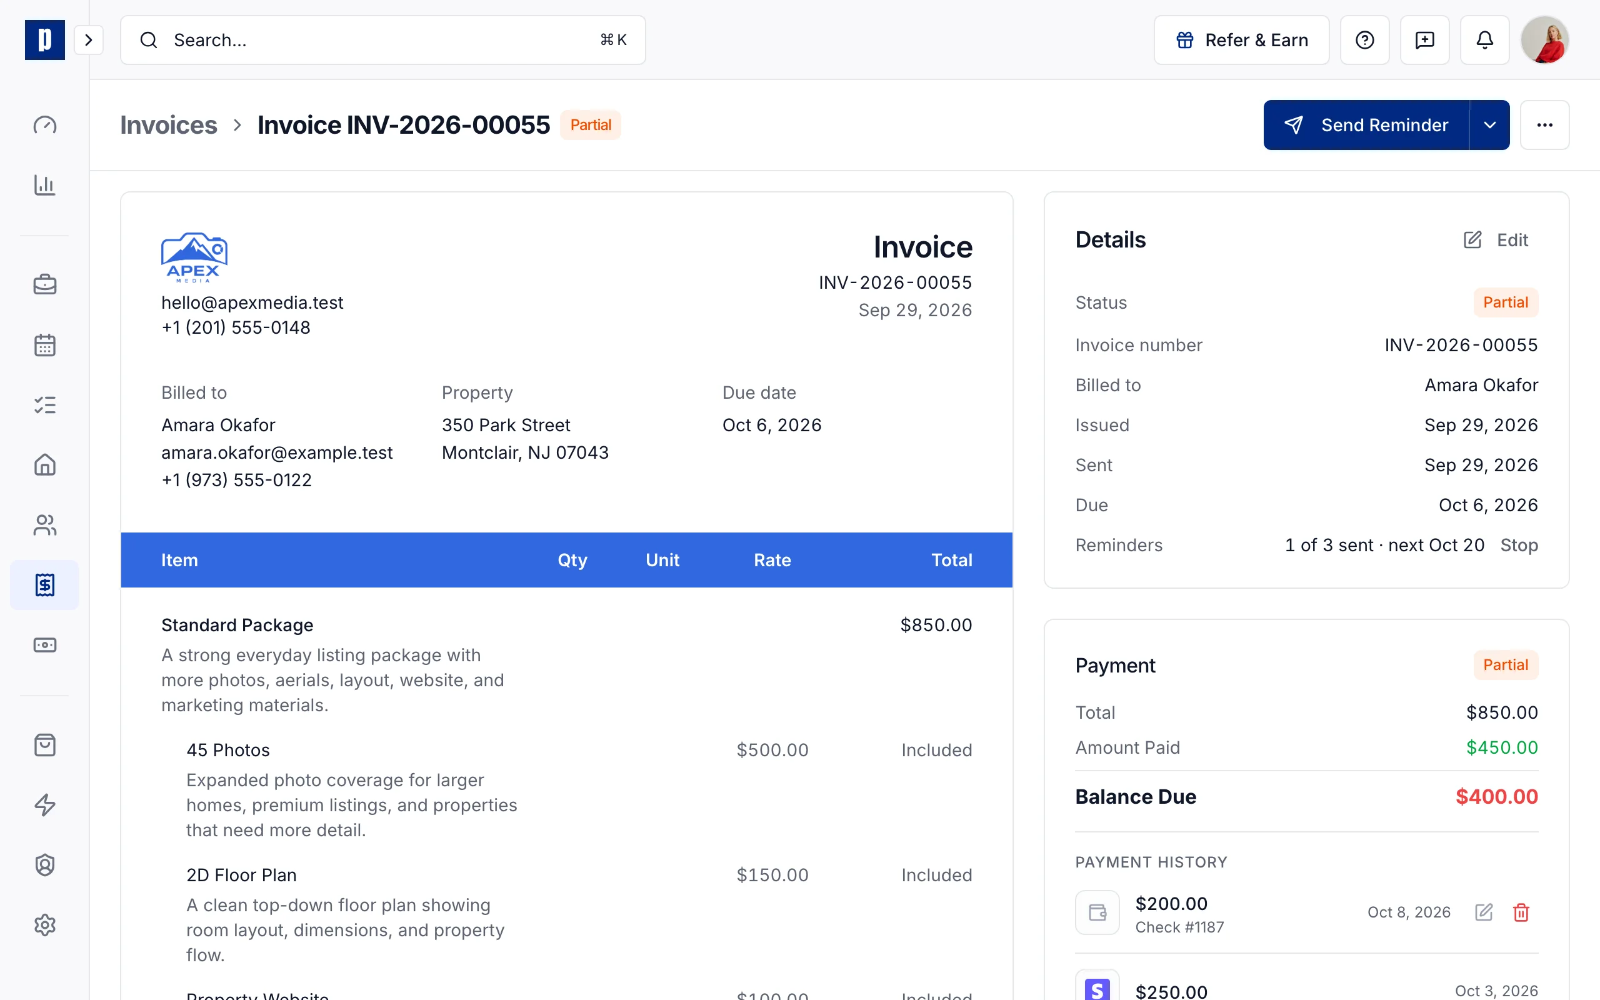Edit the $200.00 check payment entry

(x=1484, y=912)
